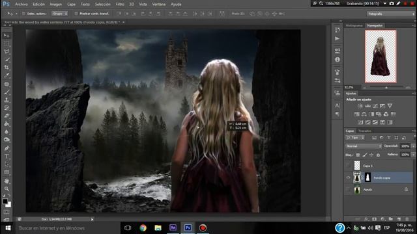Open the Tipo layer filter dropdown

(x=355, y=138)
